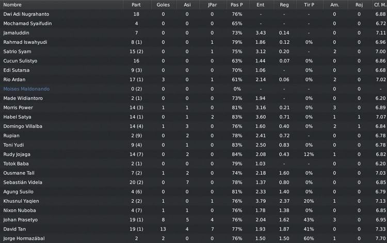Screen dimensions: 387x243
Task: Select the Habel Satya row
Action: point(193,117)
